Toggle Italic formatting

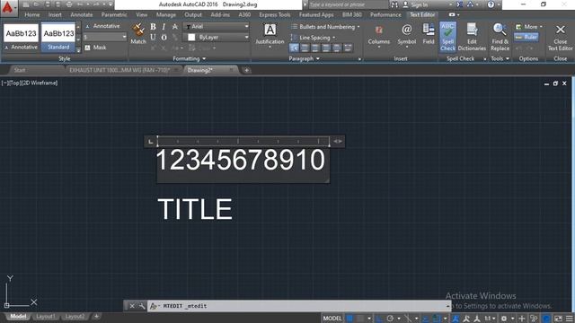[164, 26]
